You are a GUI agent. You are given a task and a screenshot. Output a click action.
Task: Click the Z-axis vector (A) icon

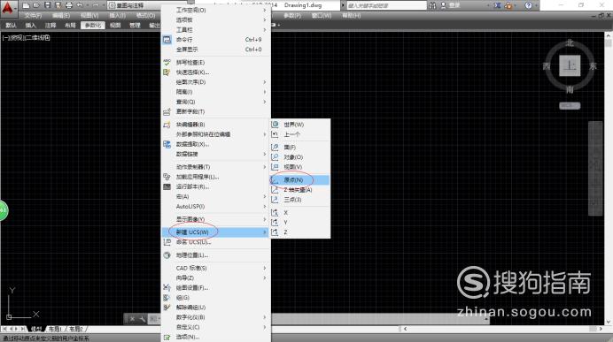point(275,190)
